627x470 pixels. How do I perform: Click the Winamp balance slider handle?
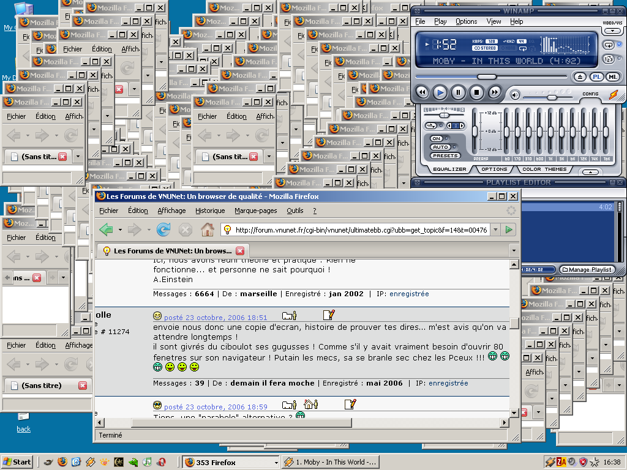[x=444, y=115]
